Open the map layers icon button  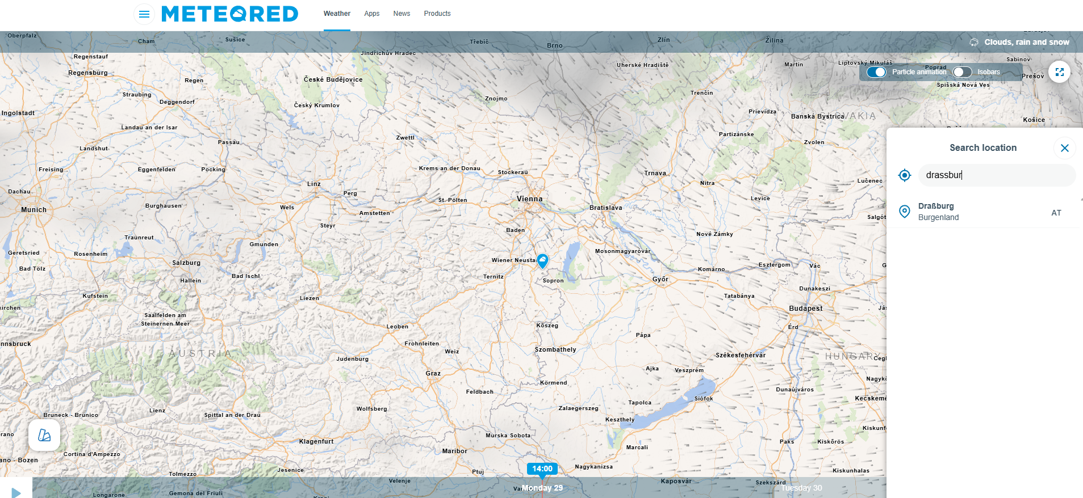(44, 435)
